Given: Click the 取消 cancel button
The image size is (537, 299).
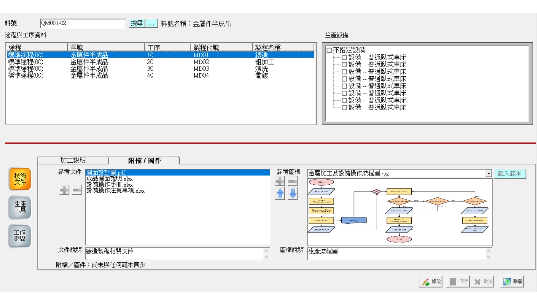Looking at the screenshot, I should (483, 281).
